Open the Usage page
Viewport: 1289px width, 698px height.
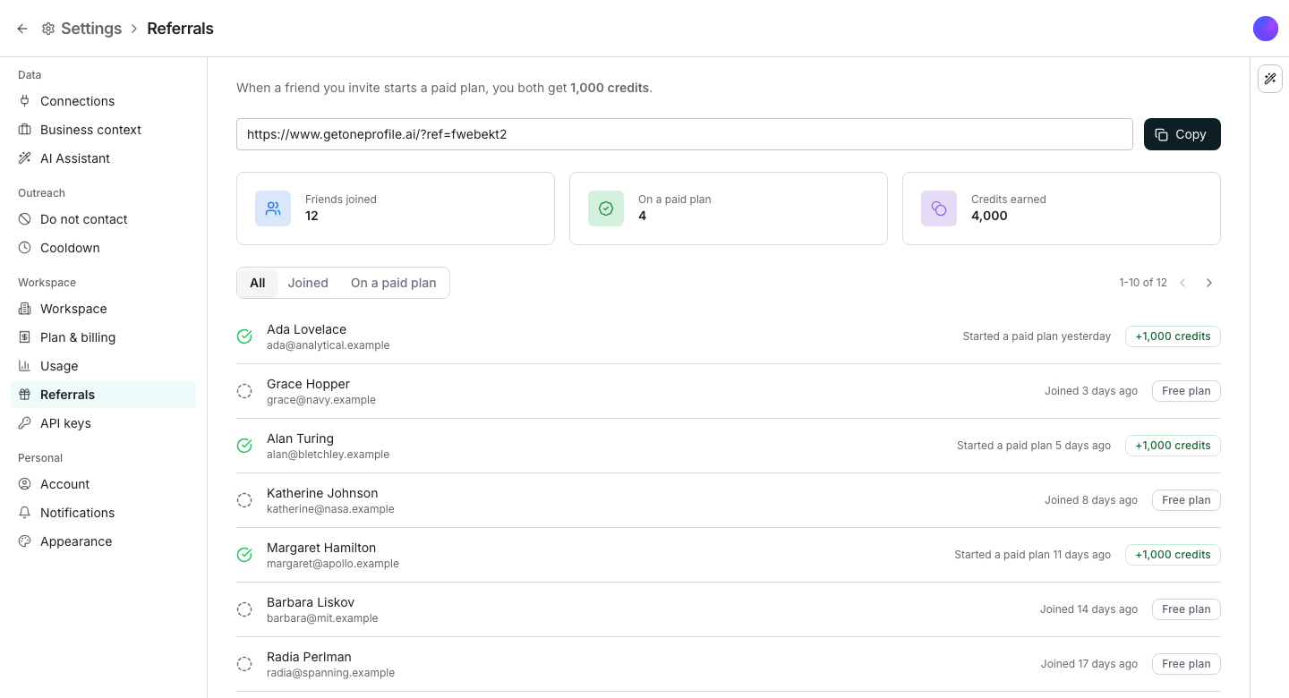pos(104,366)
